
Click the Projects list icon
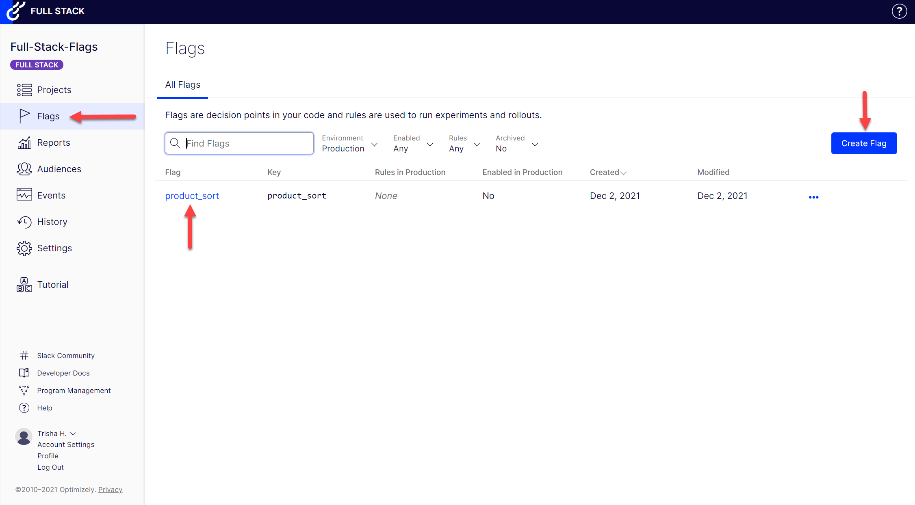click(24, 90)
